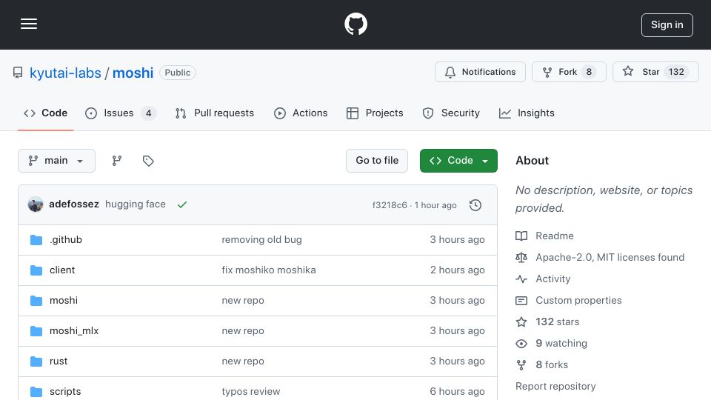
Task: Click the Notifications bell button
Action: click(x=480, y=72)
